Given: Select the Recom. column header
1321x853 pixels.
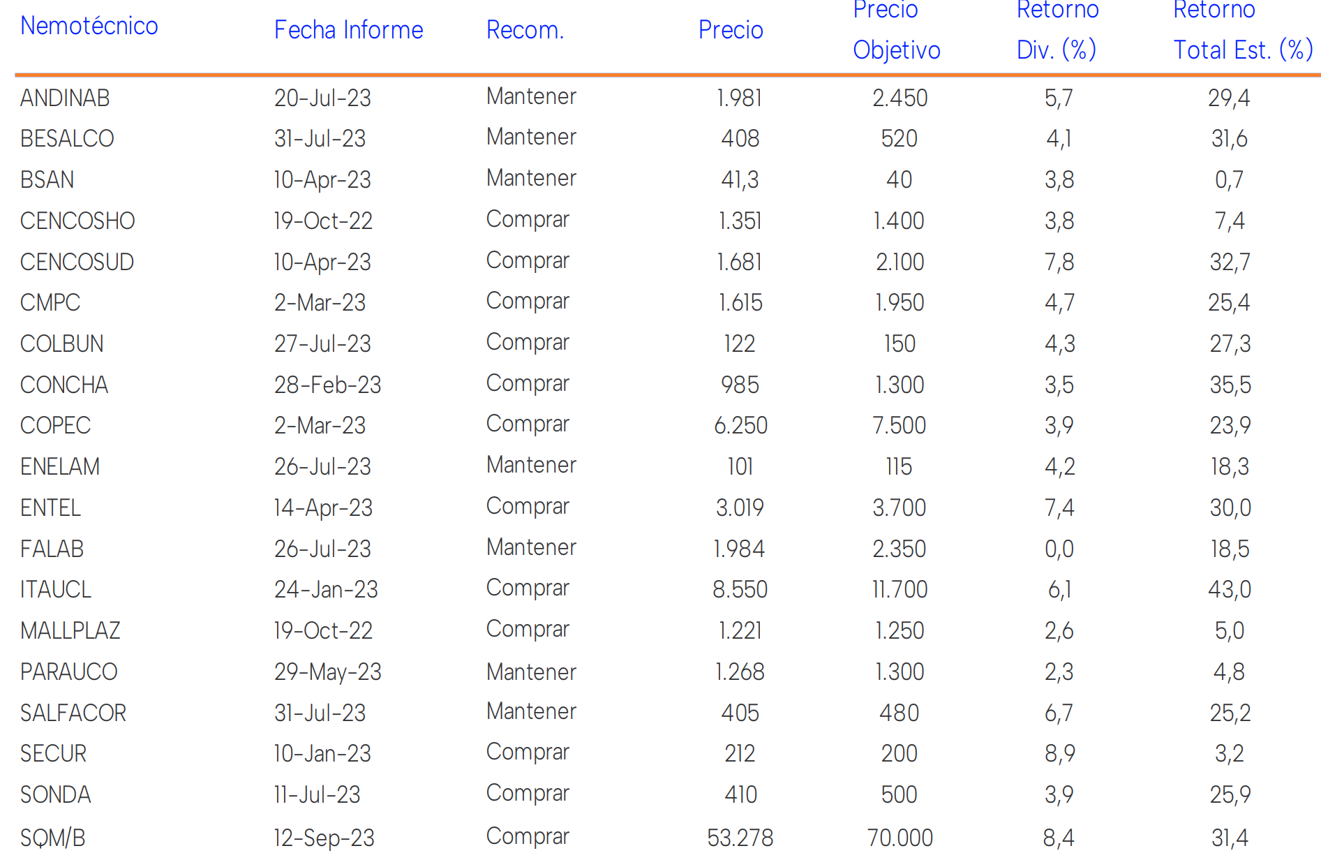Looking at the screenshot, I should (x=525, y=30).
